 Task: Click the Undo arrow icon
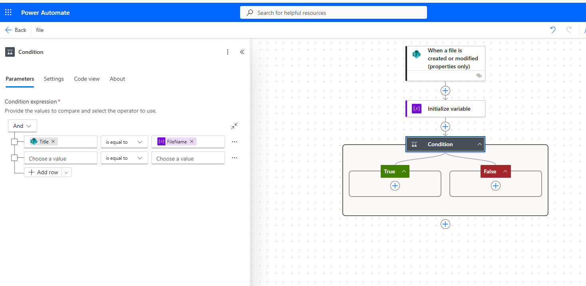553,30
